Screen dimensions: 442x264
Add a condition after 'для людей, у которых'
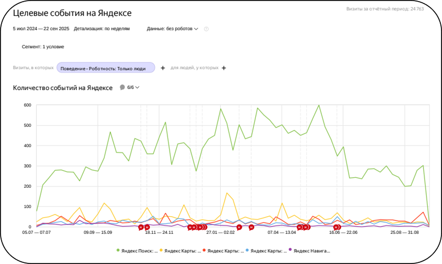(x=224, y=68)
